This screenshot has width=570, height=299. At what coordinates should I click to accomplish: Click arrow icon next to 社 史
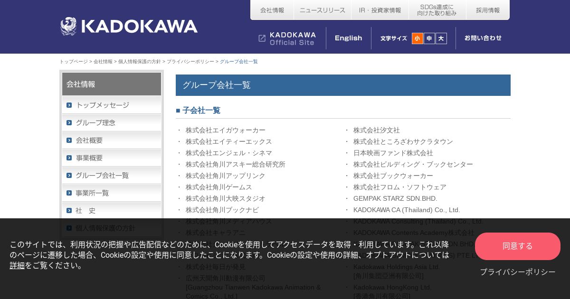69,210
